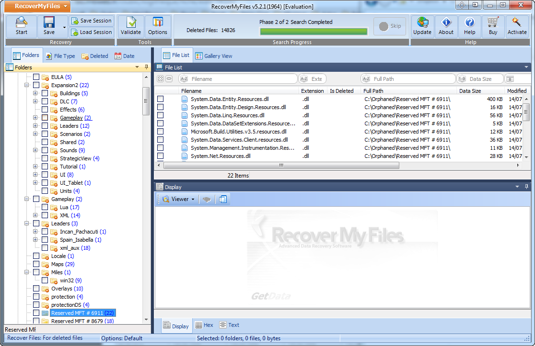This screenshot has width=535, height=346.
Task: Click Load Session
Action: 92,32
